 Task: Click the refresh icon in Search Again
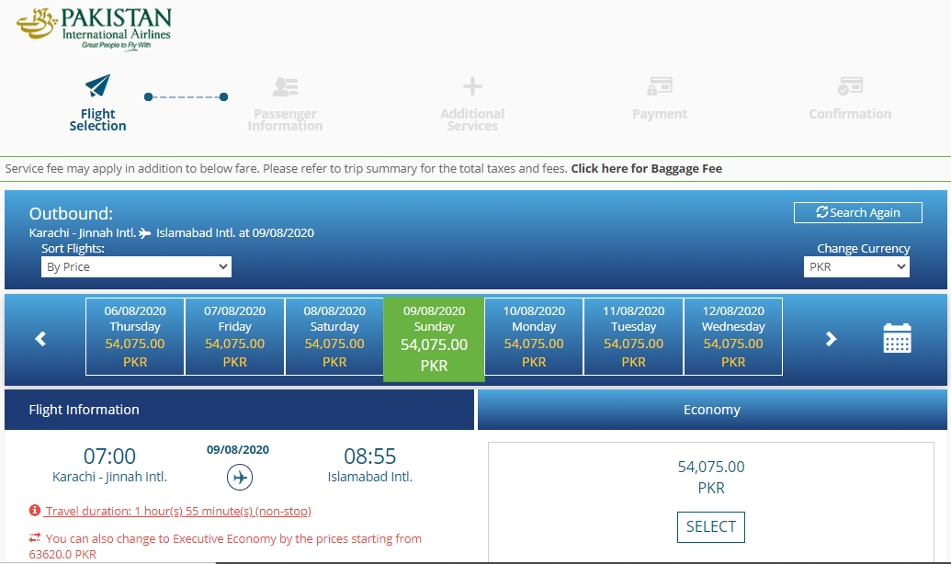[821, 211]
